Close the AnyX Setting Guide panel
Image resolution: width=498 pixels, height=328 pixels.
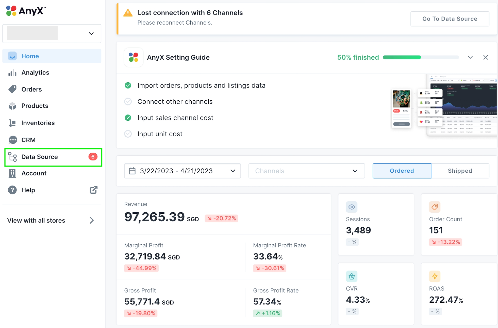(485, 58)
